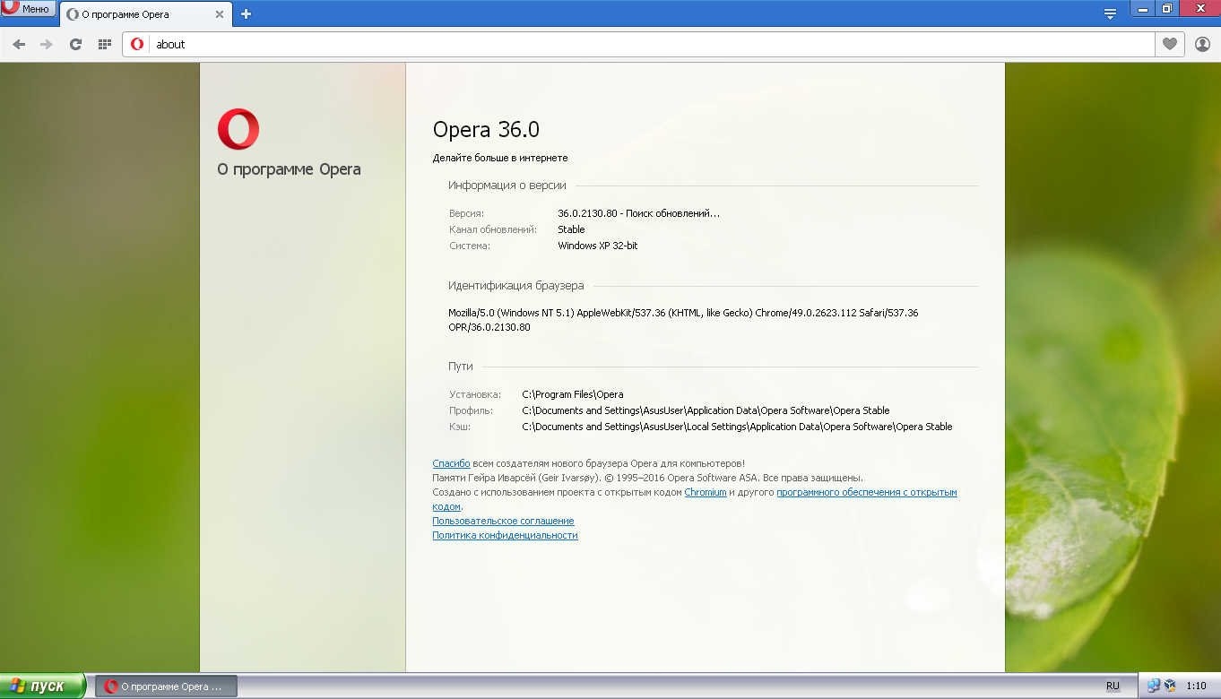1221x699 pixels.
Task: Click the Mozilla/5.0 user agent string
Action: pyautogui.click(x=683, y=320)
